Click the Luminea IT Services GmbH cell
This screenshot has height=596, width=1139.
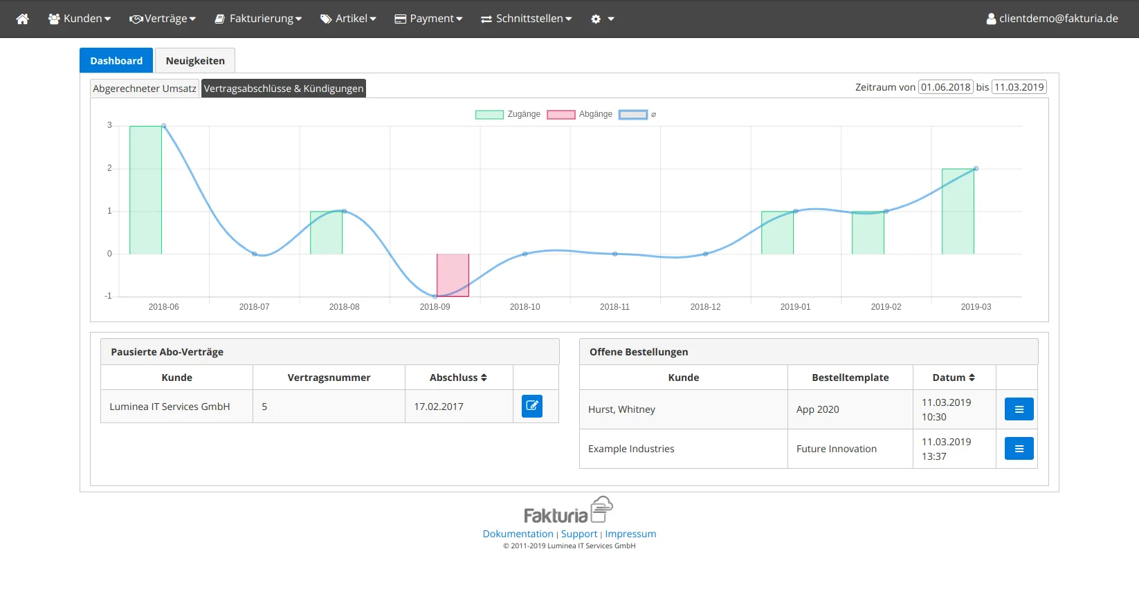pyautogui.click(x=176, y=407)
